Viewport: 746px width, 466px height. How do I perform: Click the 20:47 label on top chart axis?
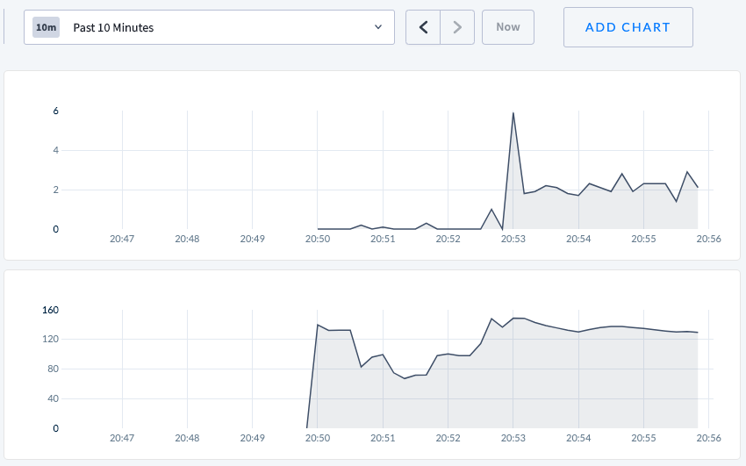point(122,239)
